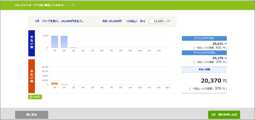
Task: Click the February bar in payment chart
Action: click(x=64, y=42)
